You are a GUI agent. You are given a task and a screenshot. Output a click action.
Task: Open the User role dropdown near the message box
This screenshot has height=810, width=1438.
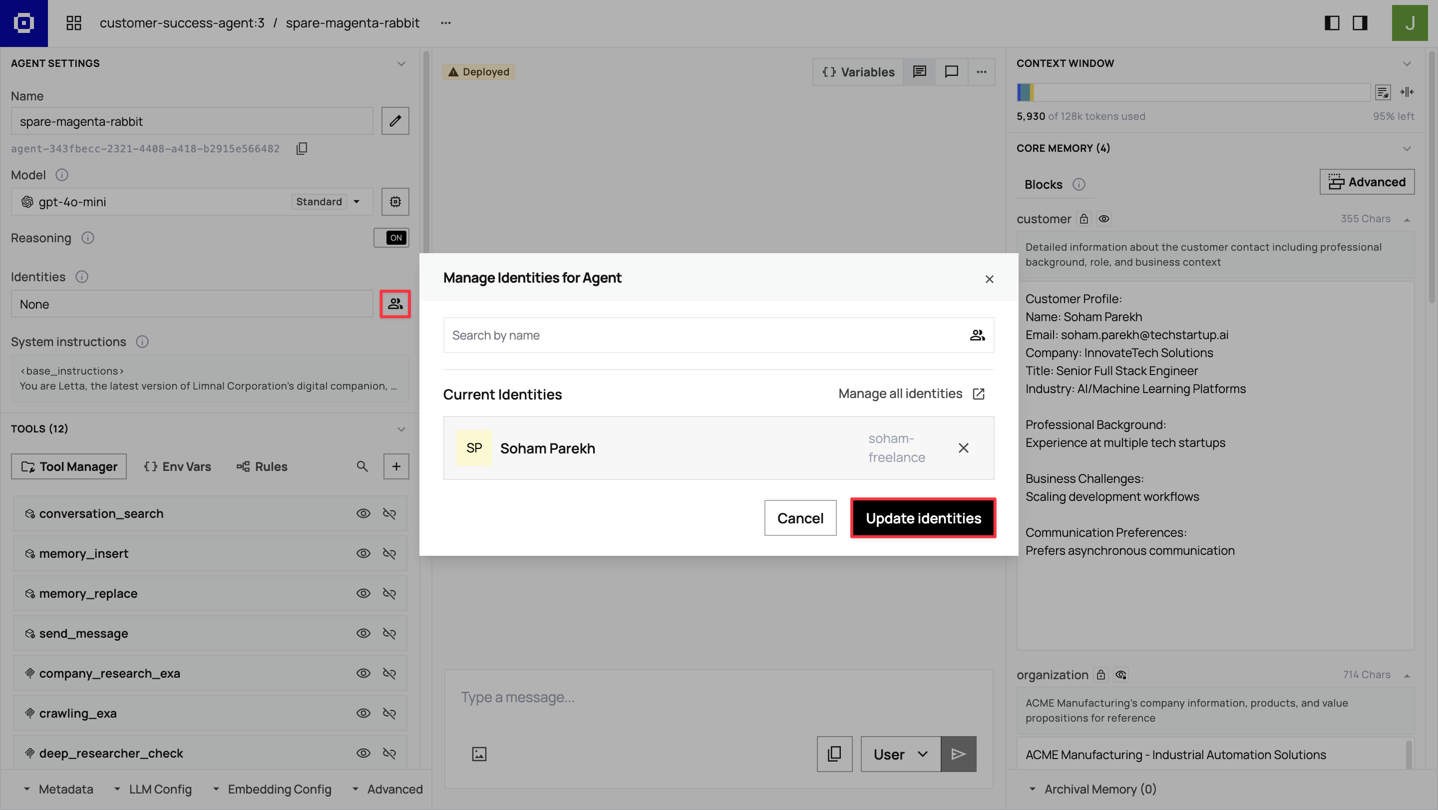[899, 754]
